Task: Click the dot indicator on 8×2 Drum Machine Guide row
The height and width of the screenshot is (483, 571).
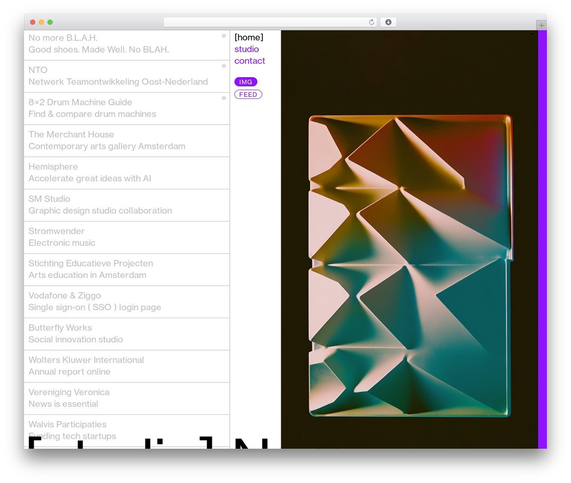Action: point(224,98)
